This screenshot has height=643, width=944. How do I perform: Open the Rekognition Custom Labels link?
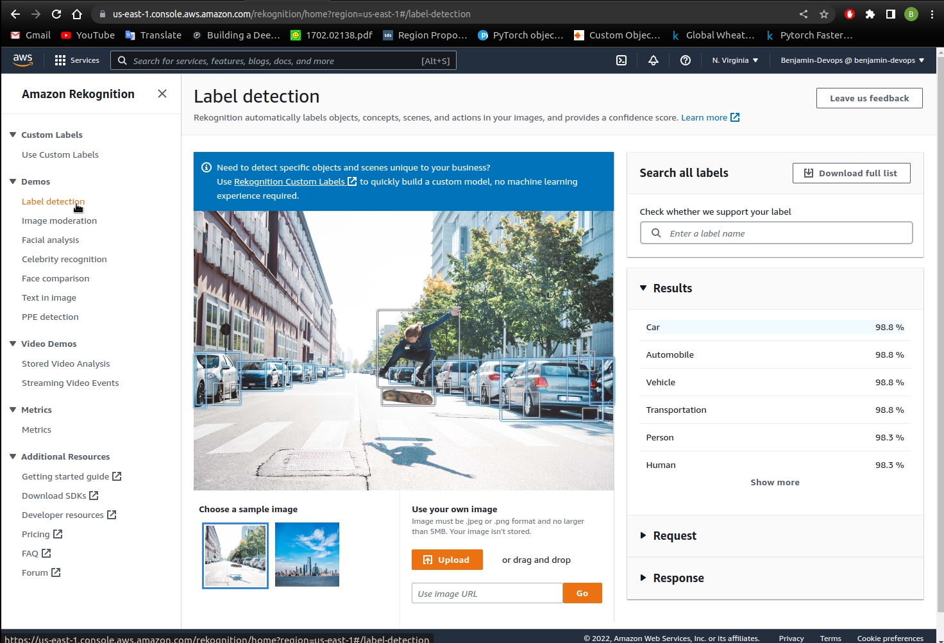pos(295,181)
